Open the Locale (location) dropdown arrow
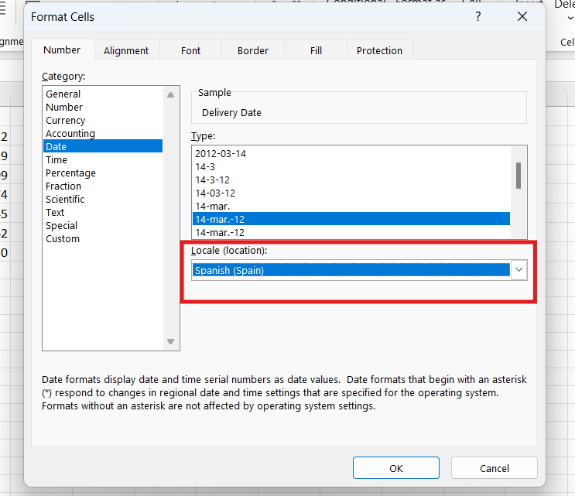575x496 pixels. [519, 270]
